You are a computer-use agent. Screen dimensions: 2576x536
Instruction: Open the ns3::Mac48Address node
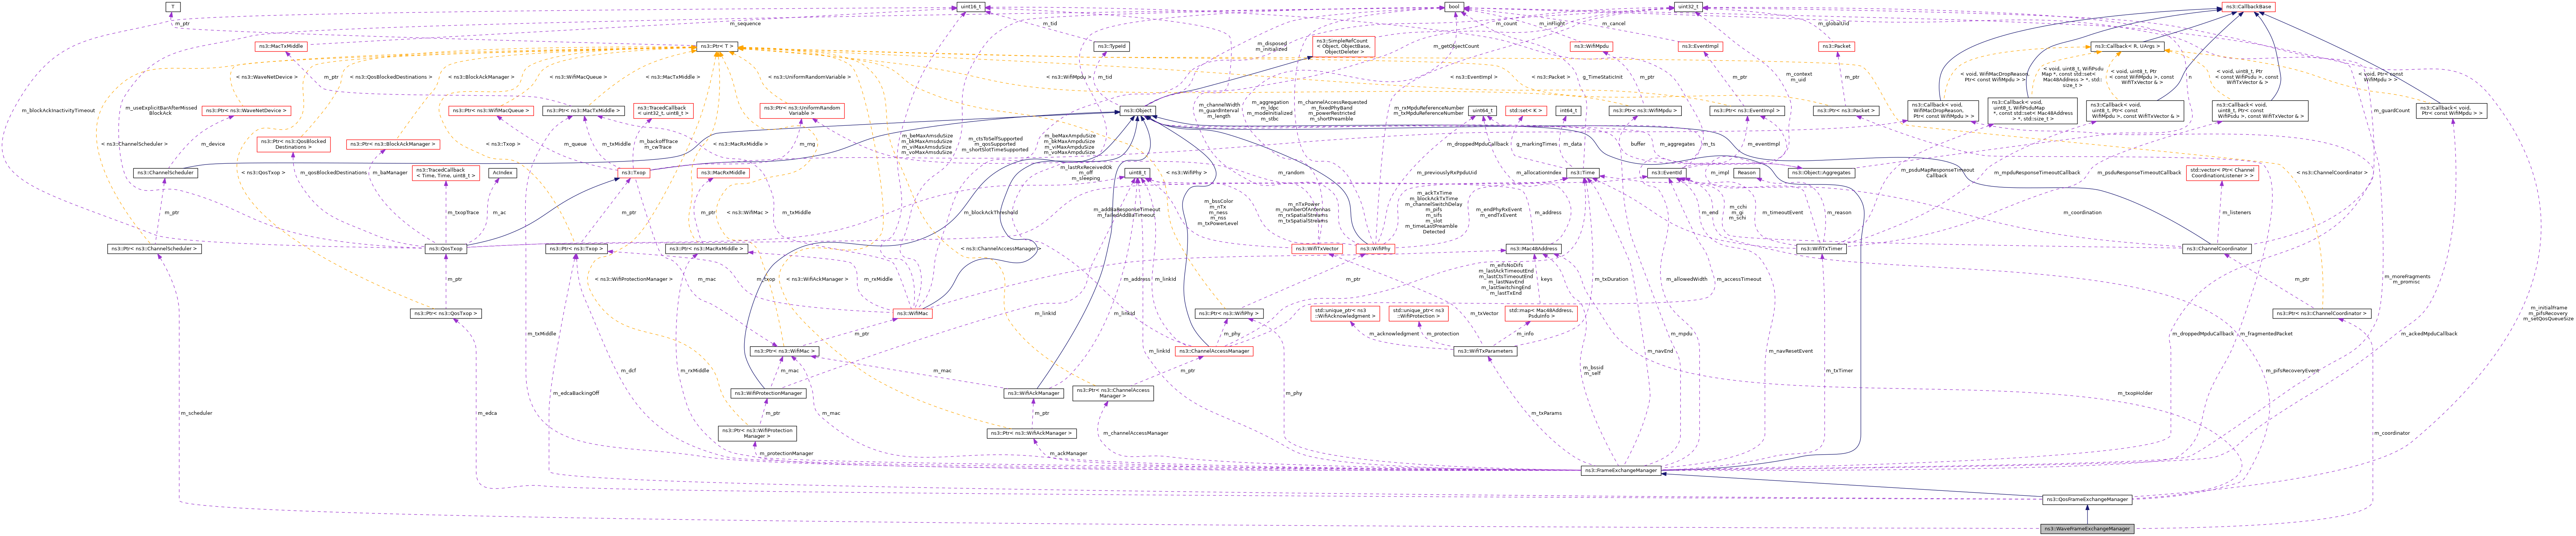coord(1533,248)
